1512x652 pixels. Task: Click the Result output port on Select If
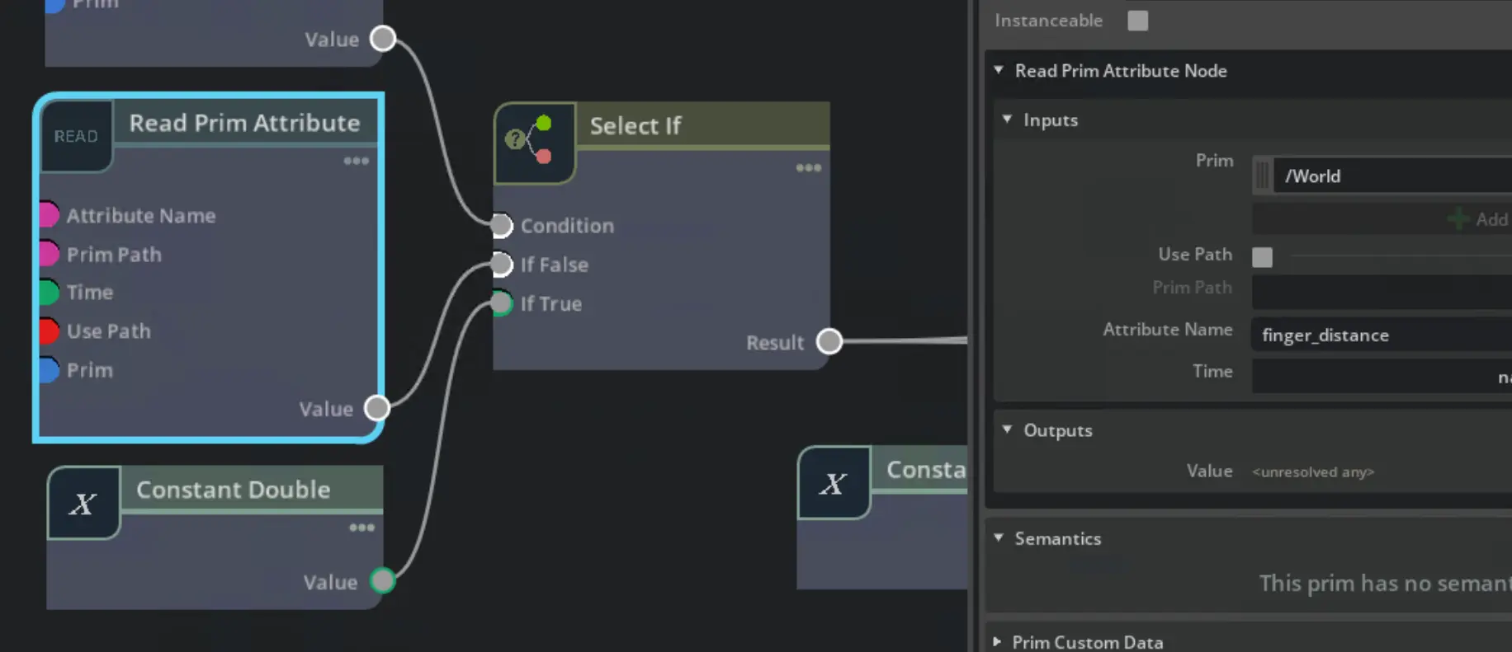pos(829,341)
